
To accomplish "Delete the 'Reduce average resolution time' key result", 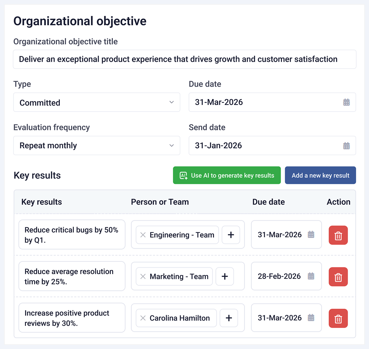I will tap(338, 277).
